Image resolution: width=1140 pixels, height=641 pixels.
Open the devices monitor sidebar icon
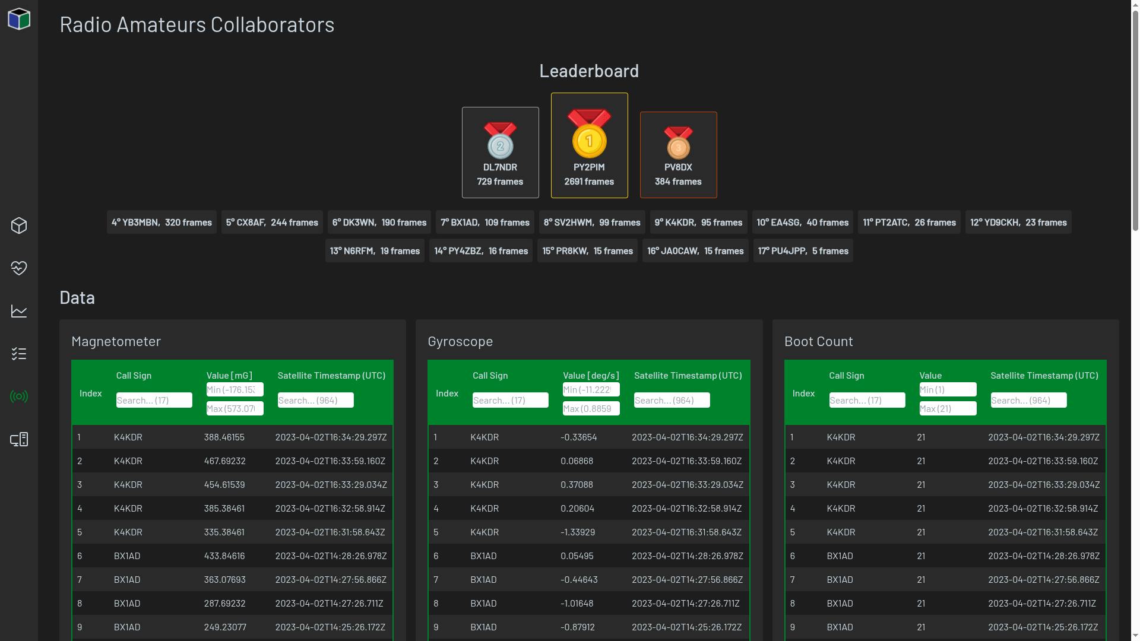click(x=19, y=439)
